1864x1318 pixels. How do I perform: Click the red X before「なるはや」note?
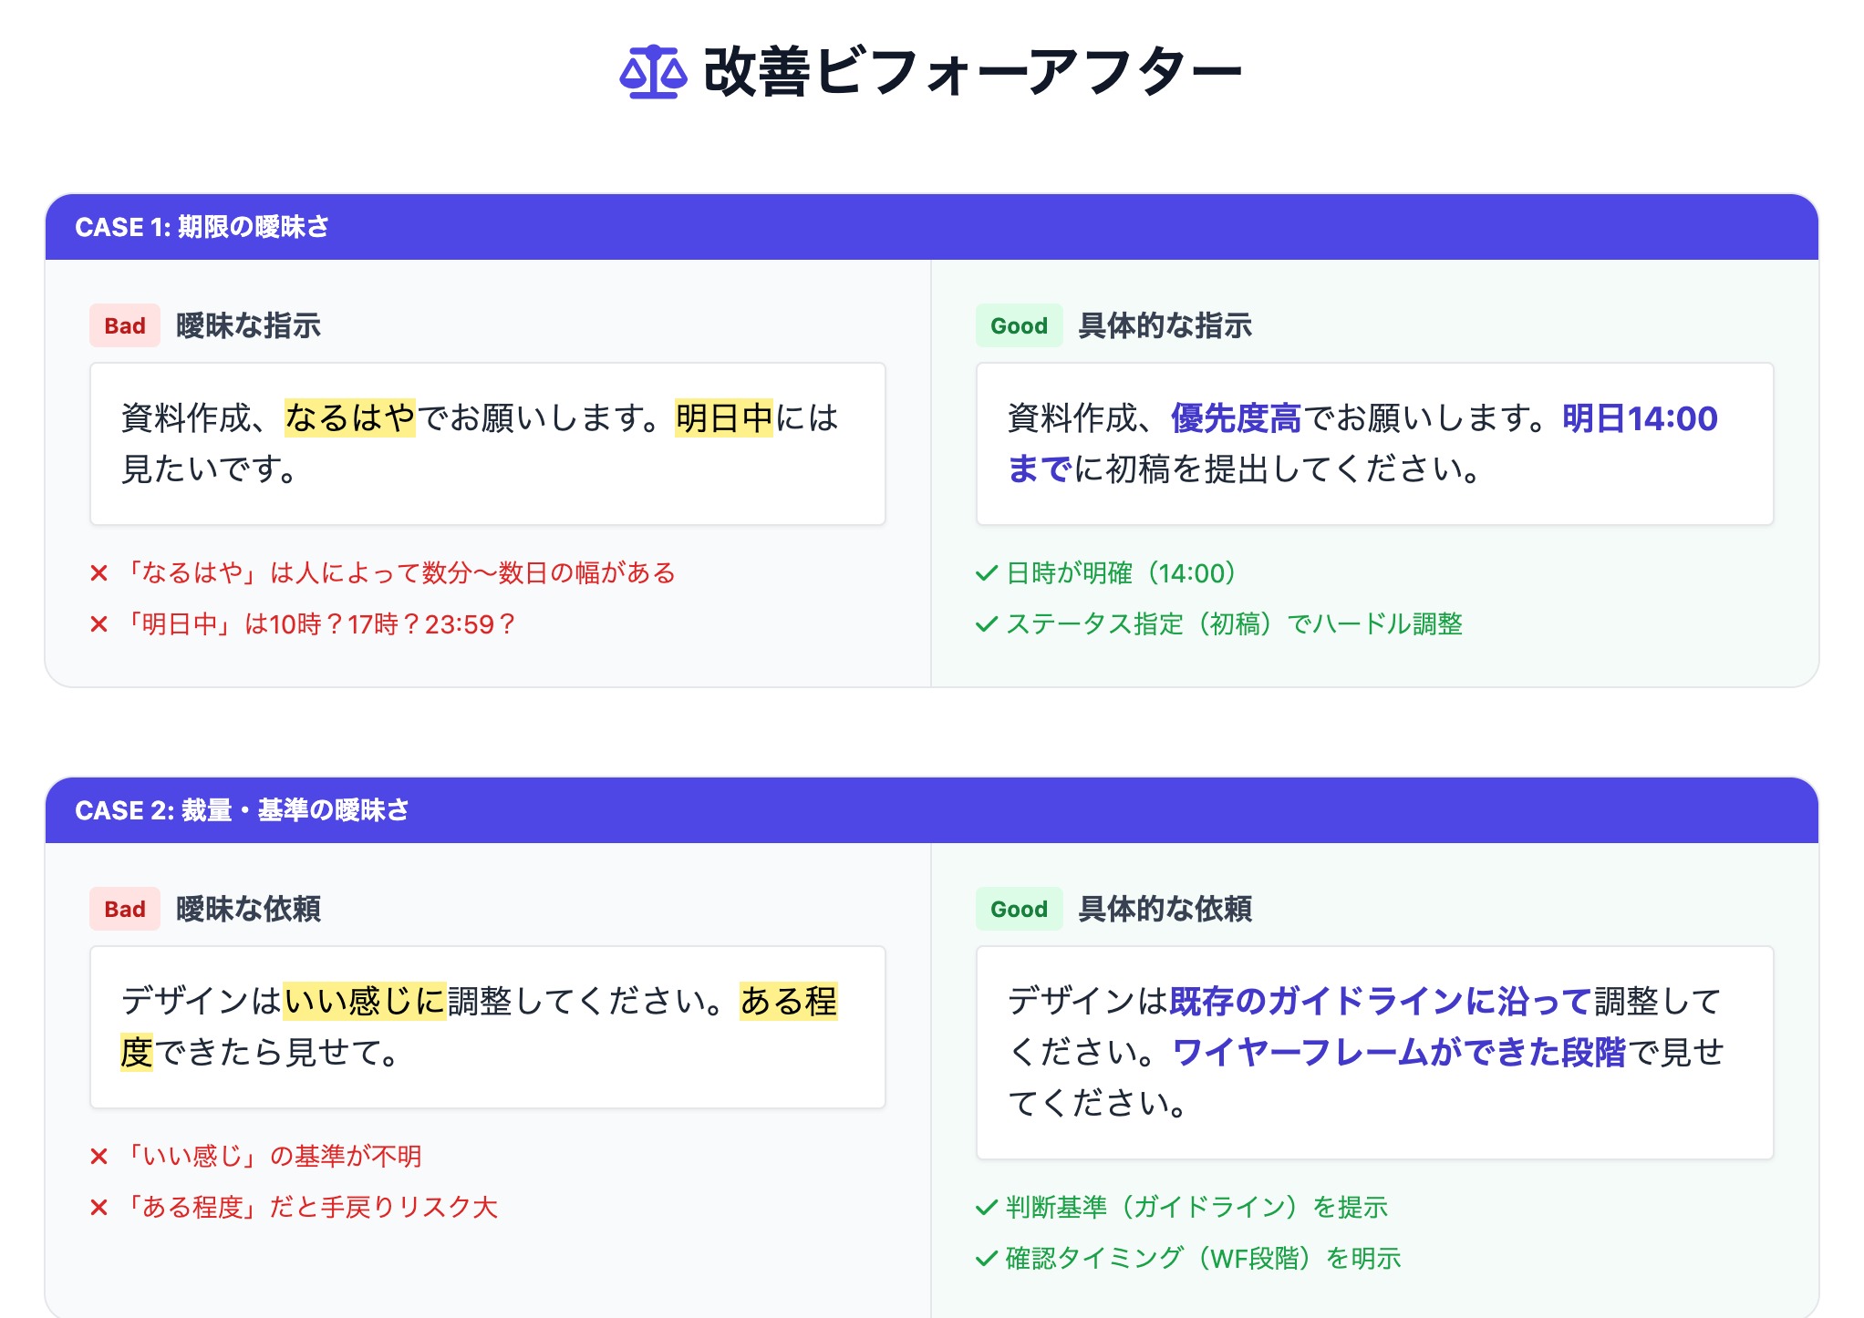(x=99, y=573)
